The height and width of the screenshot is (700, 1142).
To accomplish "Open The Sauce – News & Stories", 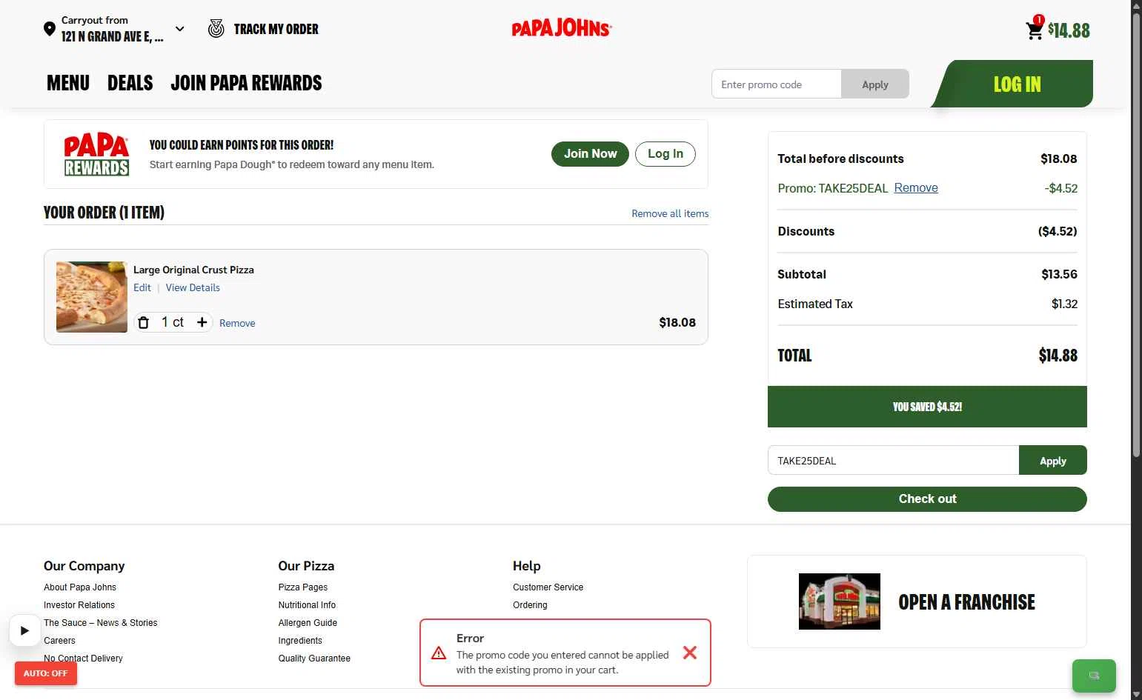I will point(101,623).
